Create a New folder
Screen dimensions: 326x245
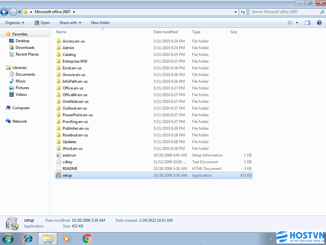coord(100,23)
